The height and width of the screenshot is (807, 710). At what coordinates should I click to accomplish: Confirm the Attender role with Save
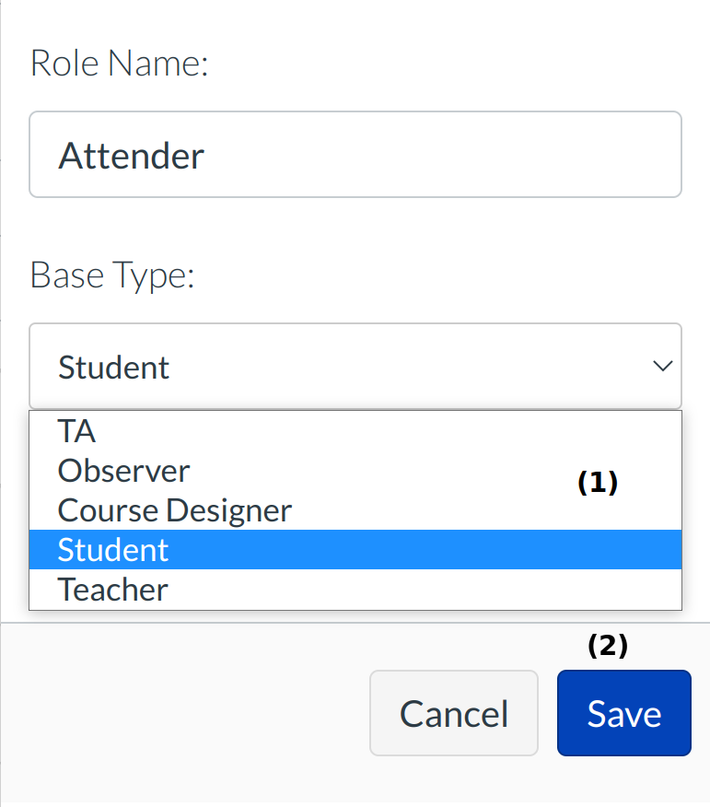[x=623, y=714]
